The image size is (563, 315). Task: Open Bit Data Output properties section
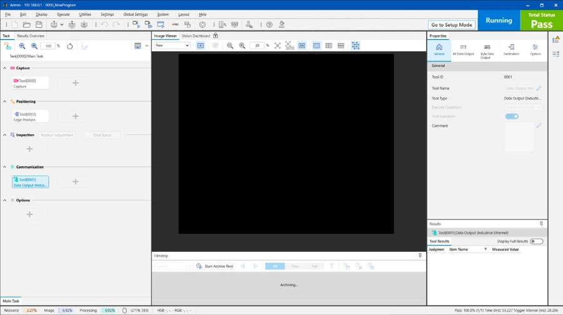pos(463,50)
